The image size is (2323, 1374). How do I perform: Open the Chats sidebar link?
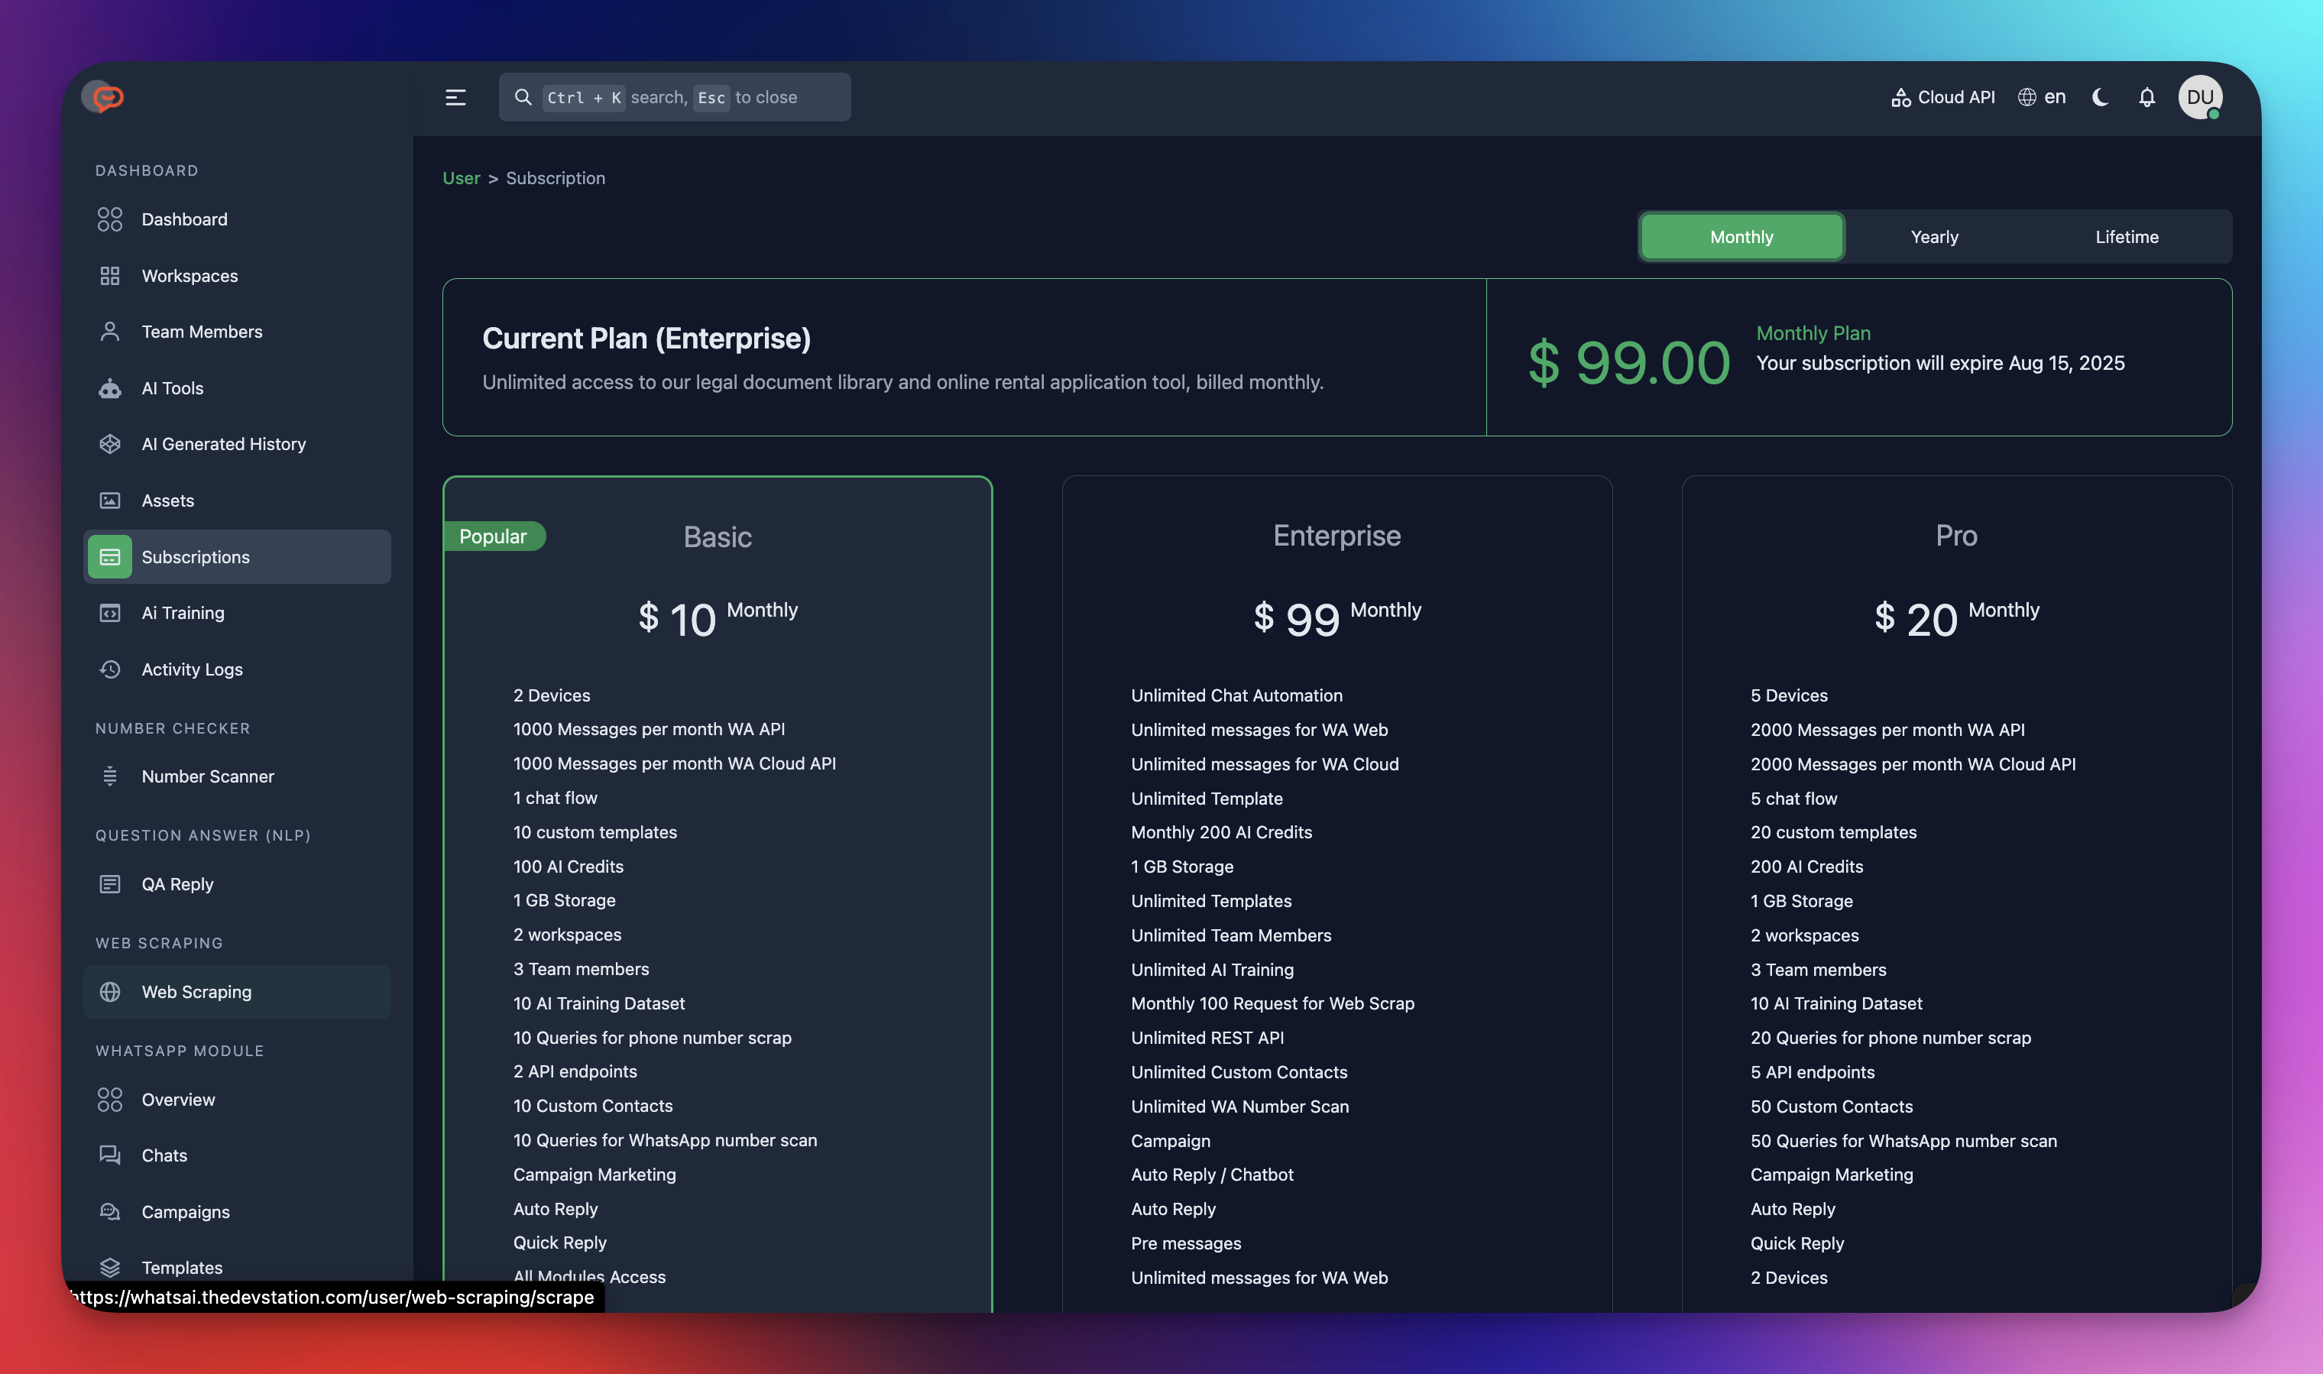pos(164,1155)
